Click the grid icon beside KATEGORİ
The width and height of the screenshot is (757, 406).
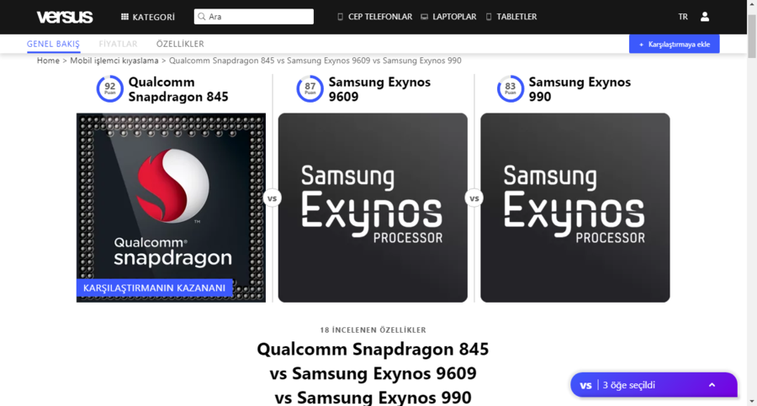[x=124, y=17]
